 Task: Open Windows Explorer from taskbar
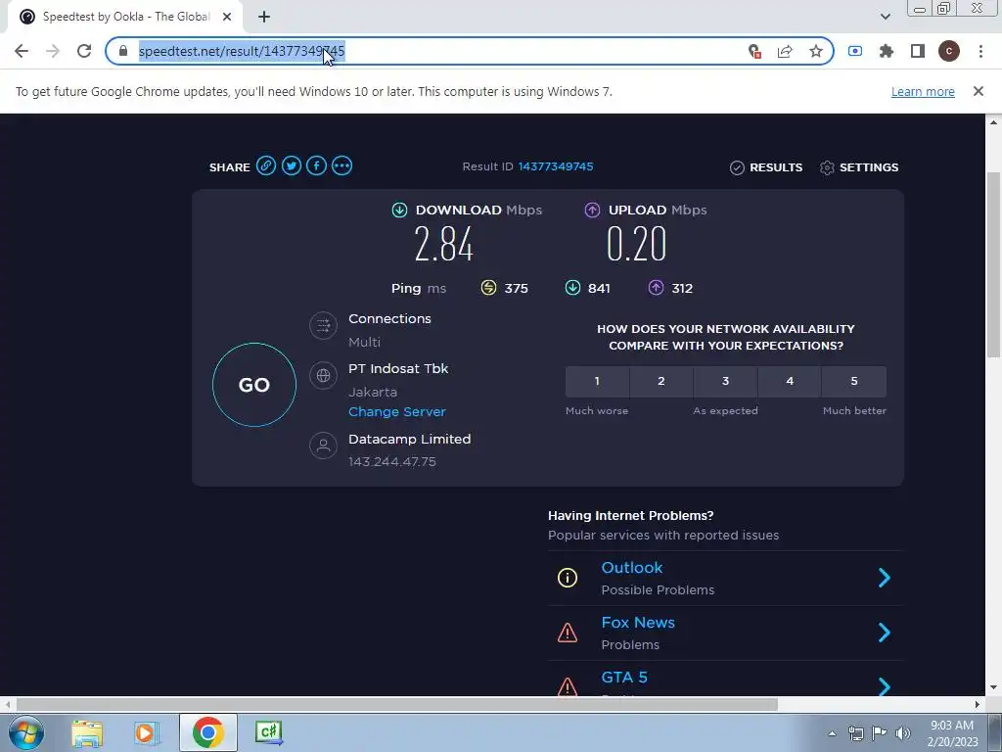click(x=87, y=732)
